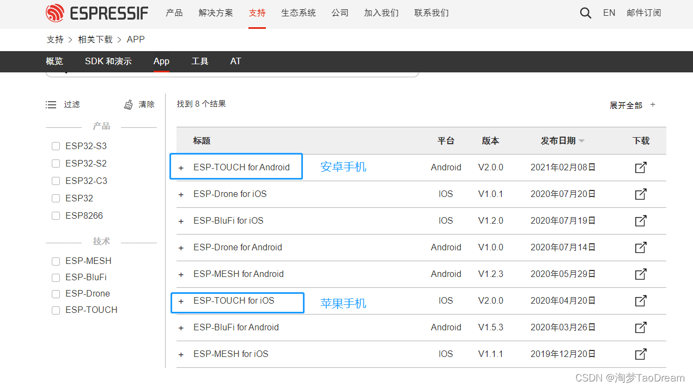Open the 联系我们 menu

coord(431,13)
